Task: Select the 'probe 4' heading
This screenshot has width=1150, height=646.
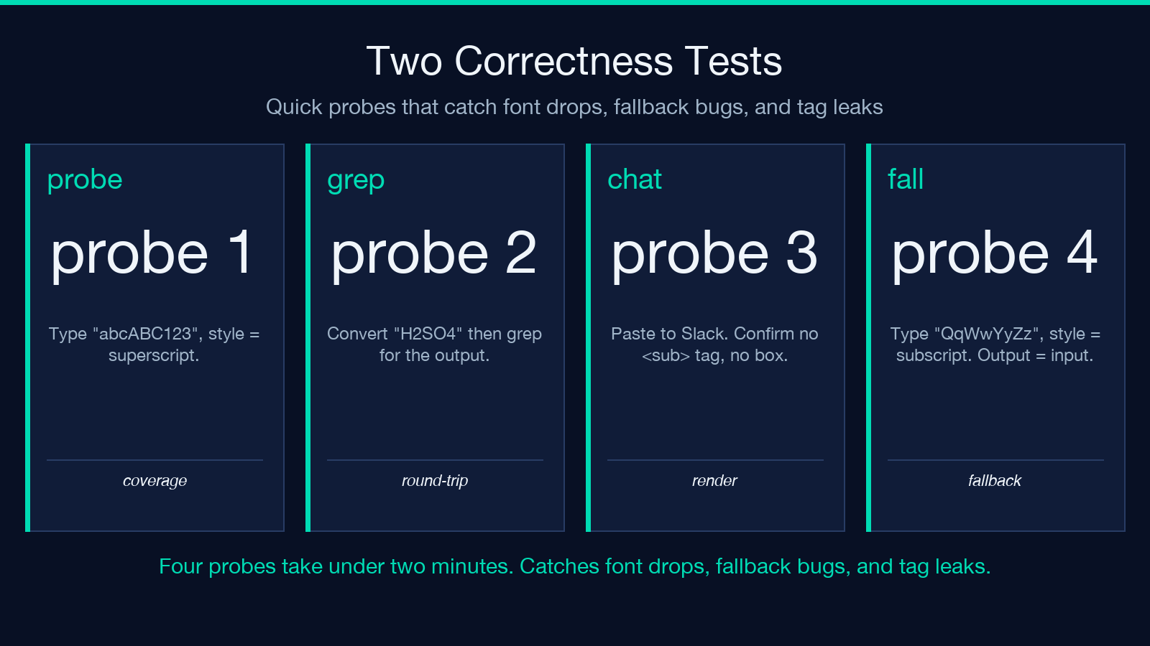Action: click(x=995, y=253)
